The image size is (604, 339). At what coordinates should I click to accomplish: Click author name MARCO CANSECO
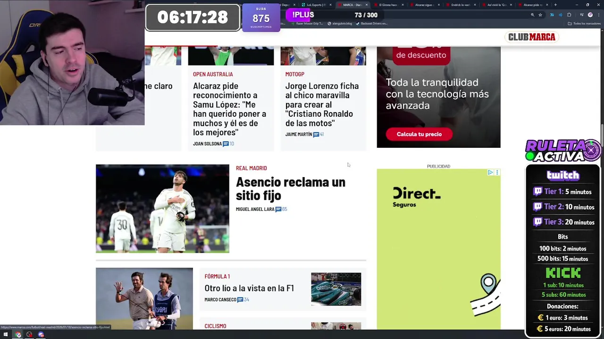click(x=220, y=299)
